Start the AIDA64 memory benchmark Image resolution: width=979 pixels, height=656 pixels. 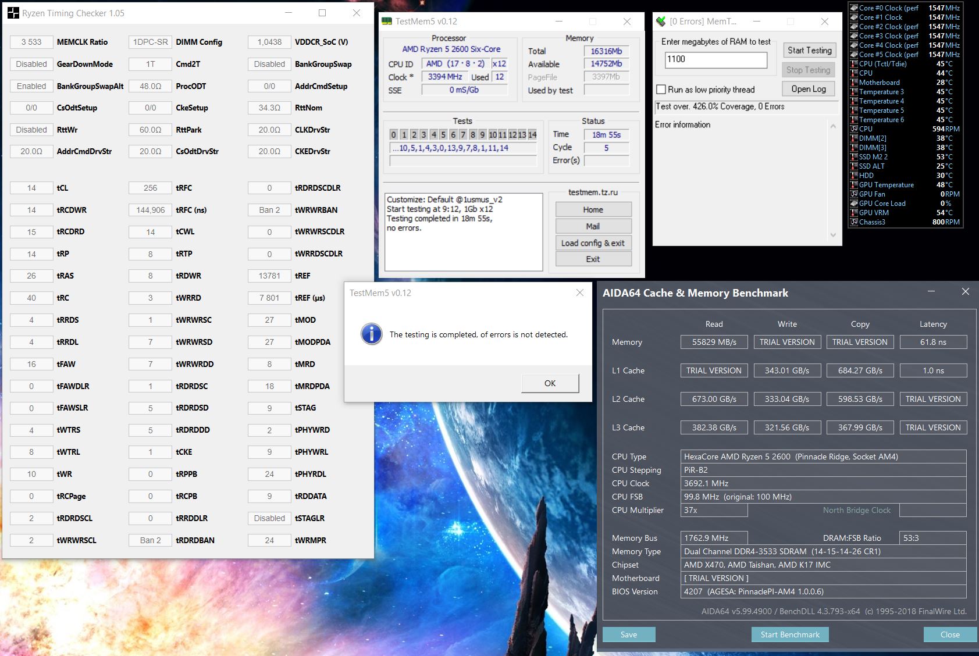pyautogui.click(x=789, y=634)
